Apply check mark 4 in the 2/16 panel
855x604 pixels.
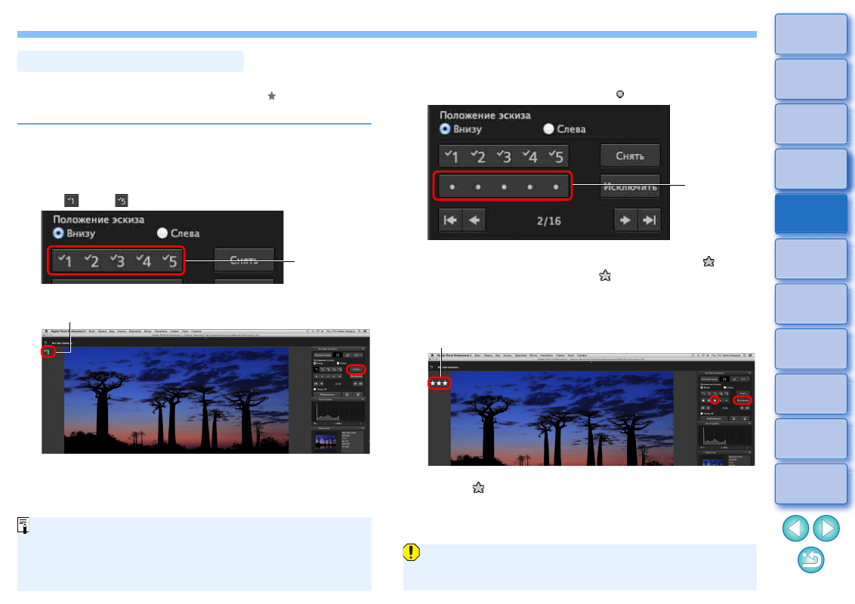[530, 156]
